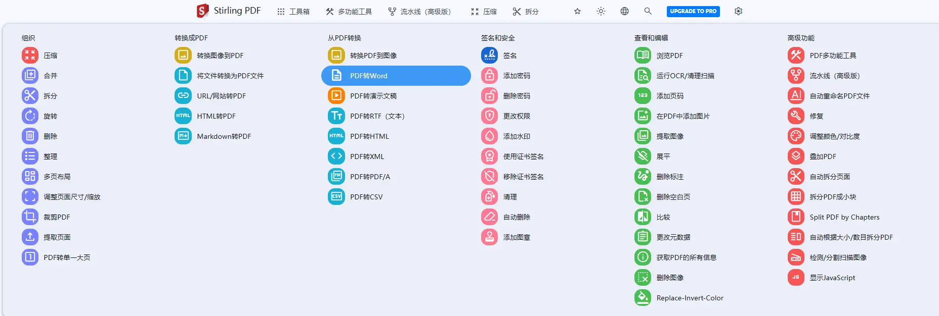Click the 转换图像到PDF image icon

pyautogui.click(x=183, y=56)
